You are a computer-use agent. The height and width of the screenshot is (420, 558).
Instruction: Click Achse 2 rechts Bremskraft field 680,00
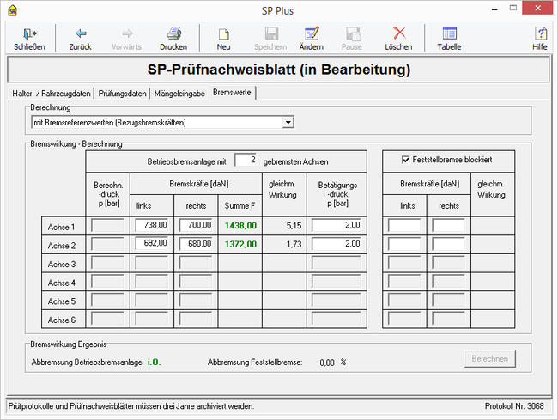(196, 244)
